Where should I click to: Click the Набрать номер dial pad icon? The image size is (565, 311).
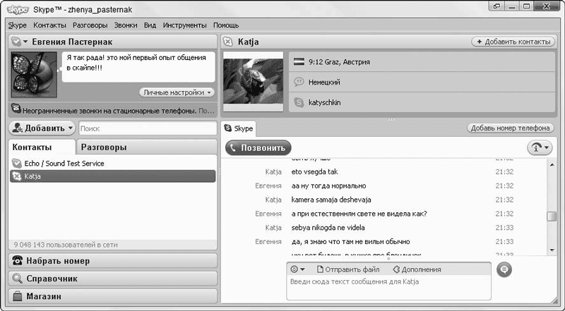pyautogui.click(x=18, y=261)
